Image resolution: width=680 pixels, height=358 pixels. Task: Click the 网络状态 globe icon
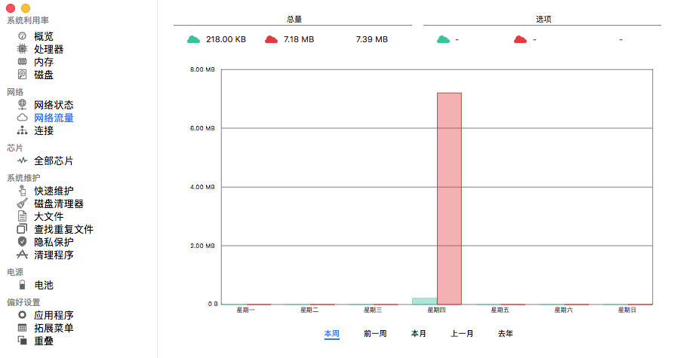pyautogui.click(x=22, y=104)
